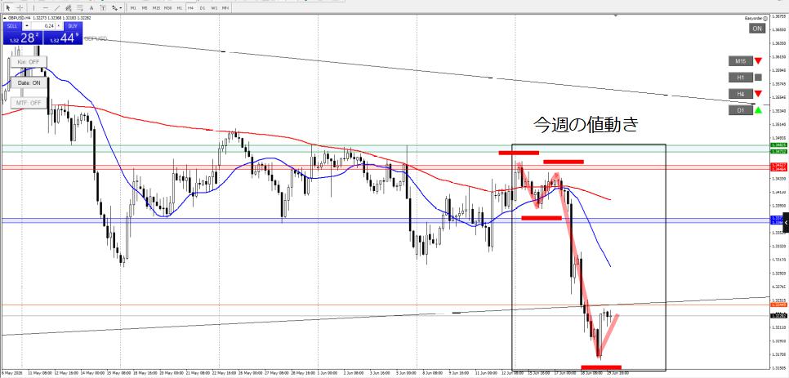Image resolution: width=789 pixels, height=378 pixels.
Task: Click the orange price label near 1.324
Action: coord(778,305)
